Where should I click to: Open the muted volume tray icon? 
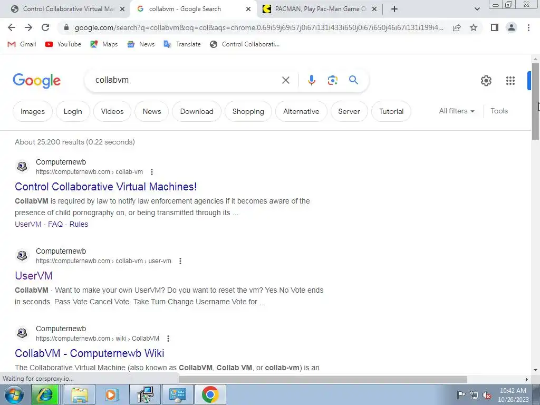pyautogui.click(x=487, y=395)
